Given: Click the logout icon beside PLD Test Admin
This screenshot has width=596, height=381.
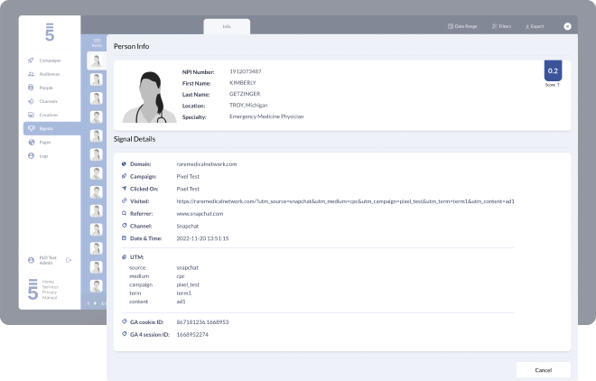Looking at the screenshot, I should point(69,260).
